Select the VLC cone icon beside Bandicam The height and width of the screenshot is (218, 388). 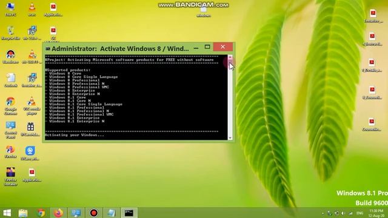click(32, 56)
